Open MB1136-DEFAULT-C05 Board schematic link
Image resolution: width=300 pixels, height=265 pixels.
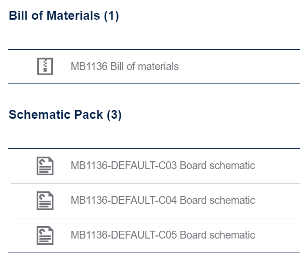click(x=163, y=235)
